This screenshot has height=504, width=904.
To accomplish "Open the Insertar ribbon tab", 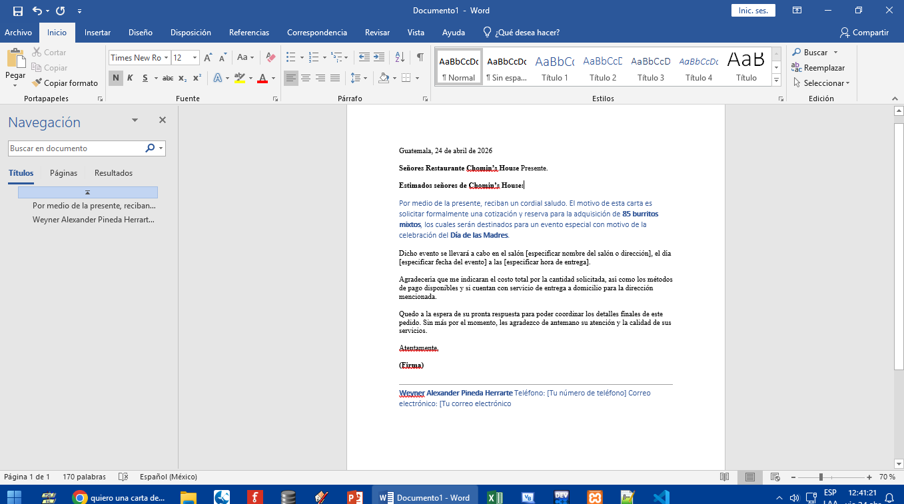I will 97,32.
